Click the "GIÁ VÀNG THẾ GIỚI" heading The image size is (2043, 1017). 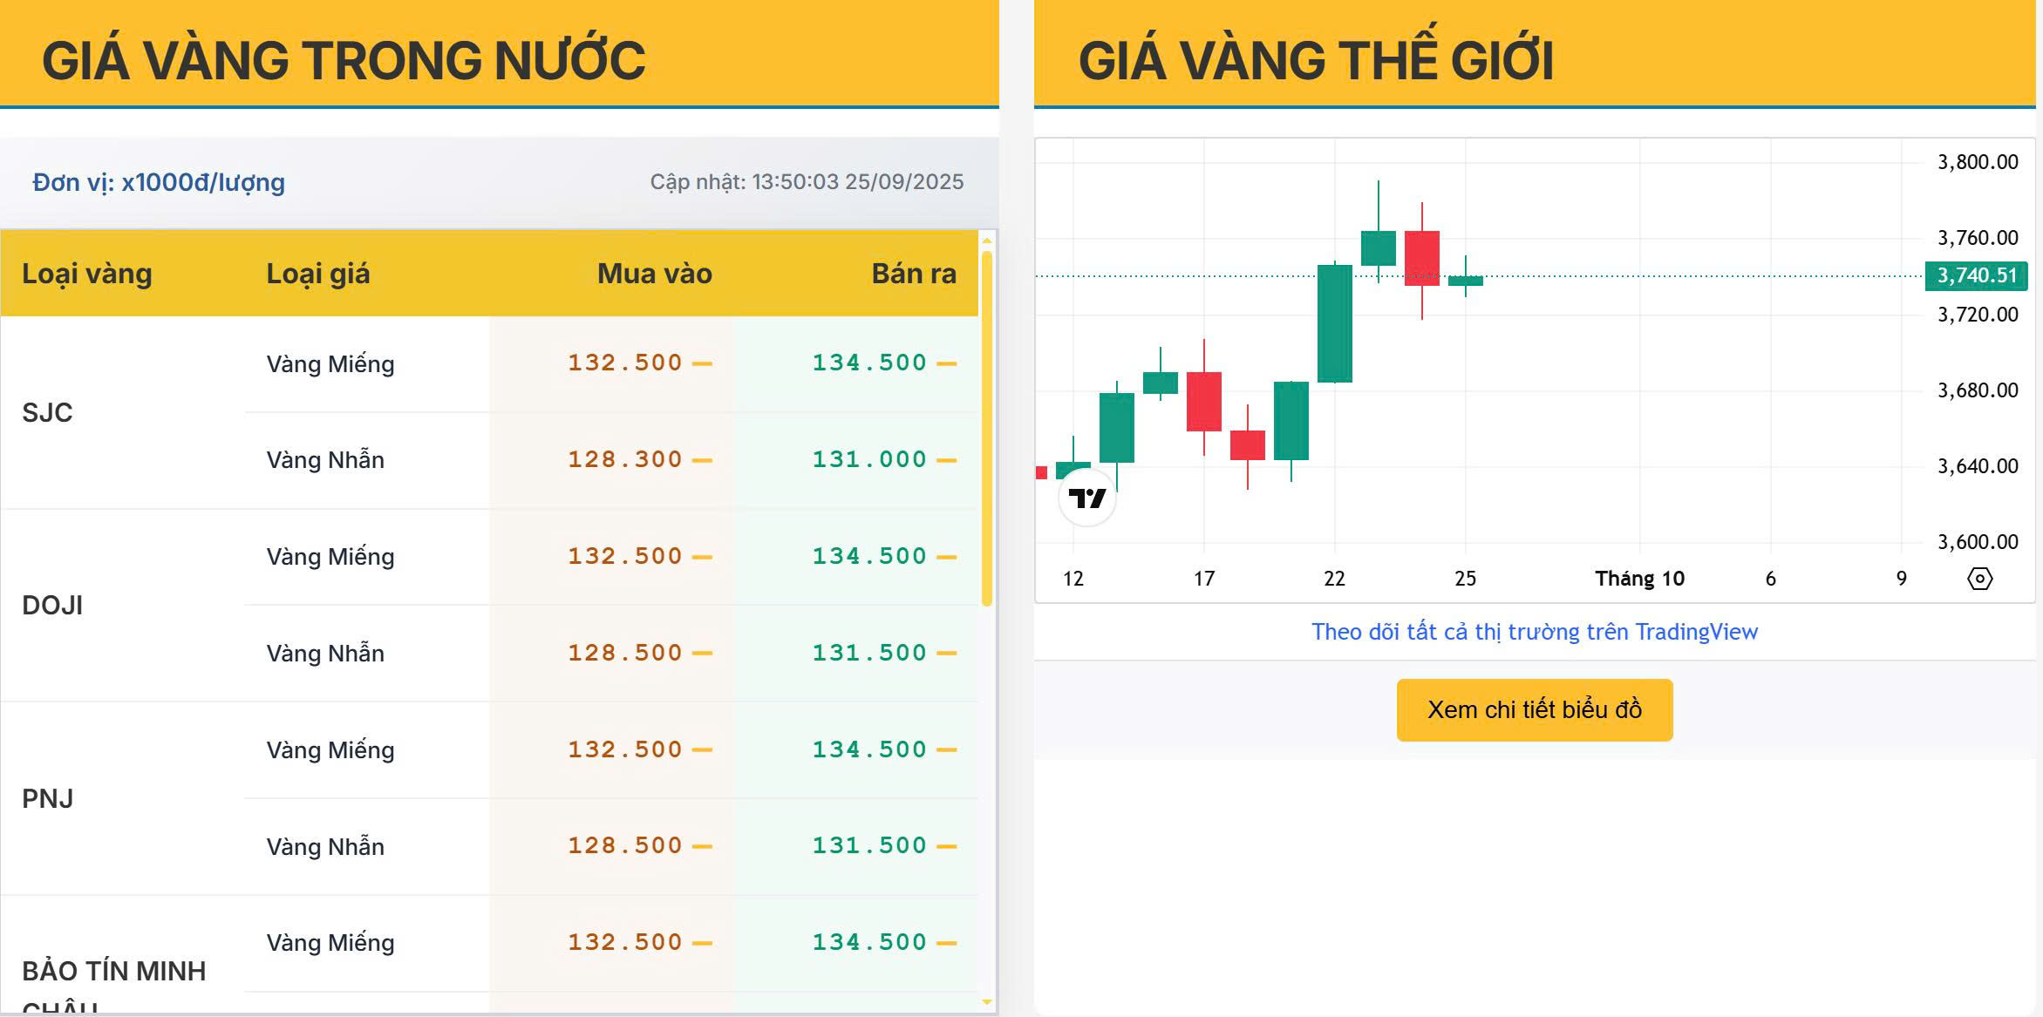coord(1316,60)
